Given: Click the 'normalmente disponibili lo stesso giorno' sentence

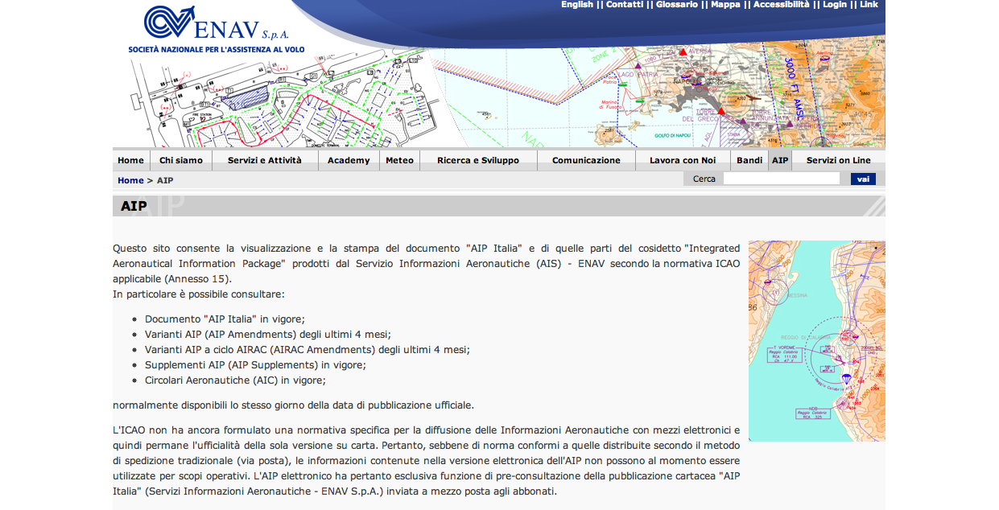Looking at the screenshot, I should click(293, 405).
